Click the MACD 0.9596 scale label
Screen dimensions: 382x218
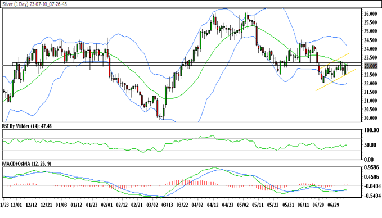(372, 167)
